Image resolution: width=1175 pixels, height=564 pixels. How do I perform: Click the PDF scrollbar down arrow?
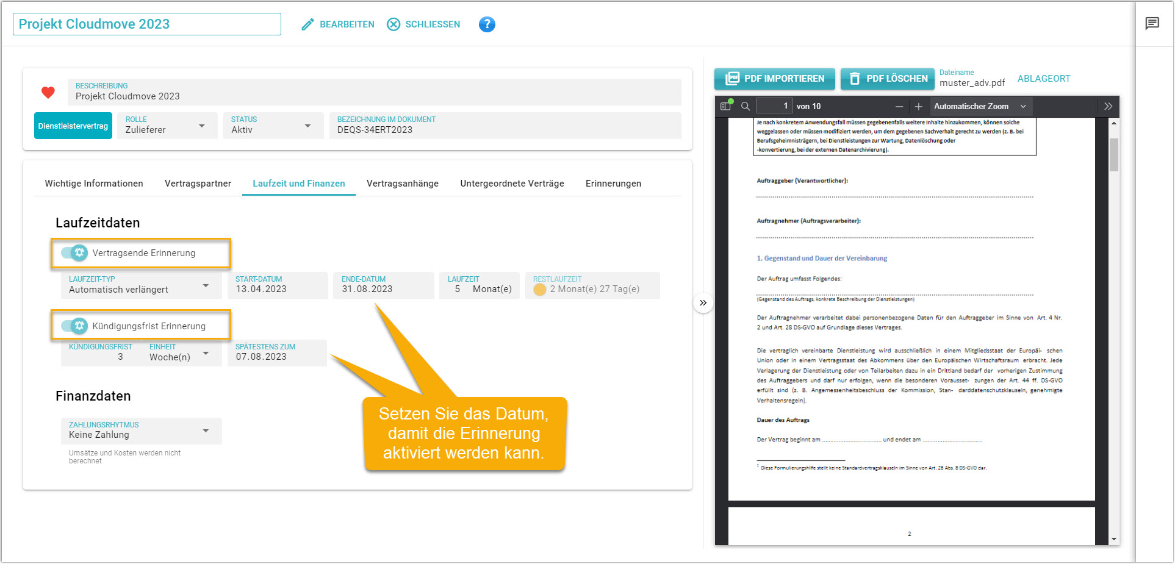pyautogui.click(x=1114, y=539)
